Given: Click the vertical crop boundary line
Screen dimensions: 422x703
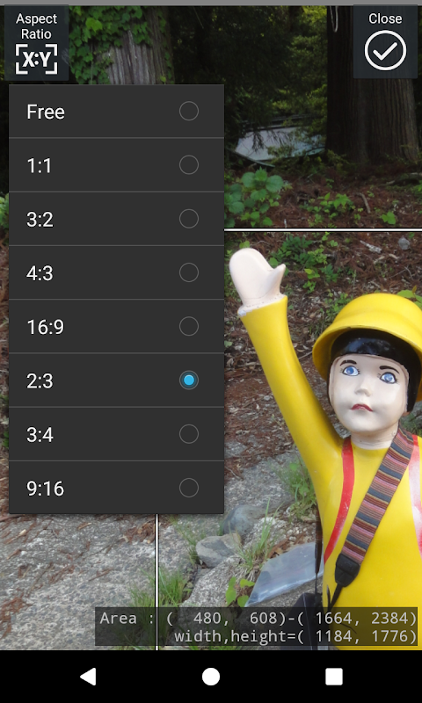Looking at the screenshot, I should pos(156,582).
